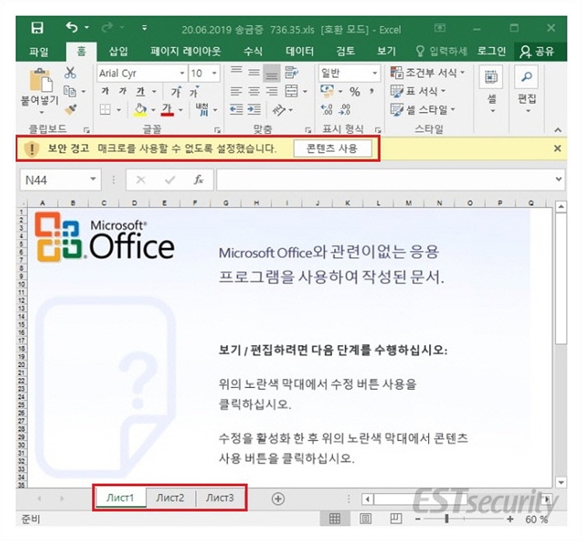Collapse the ribbon with the up chevron
The height and width of the screenshot is (542, 583).
tap(557, 130)
